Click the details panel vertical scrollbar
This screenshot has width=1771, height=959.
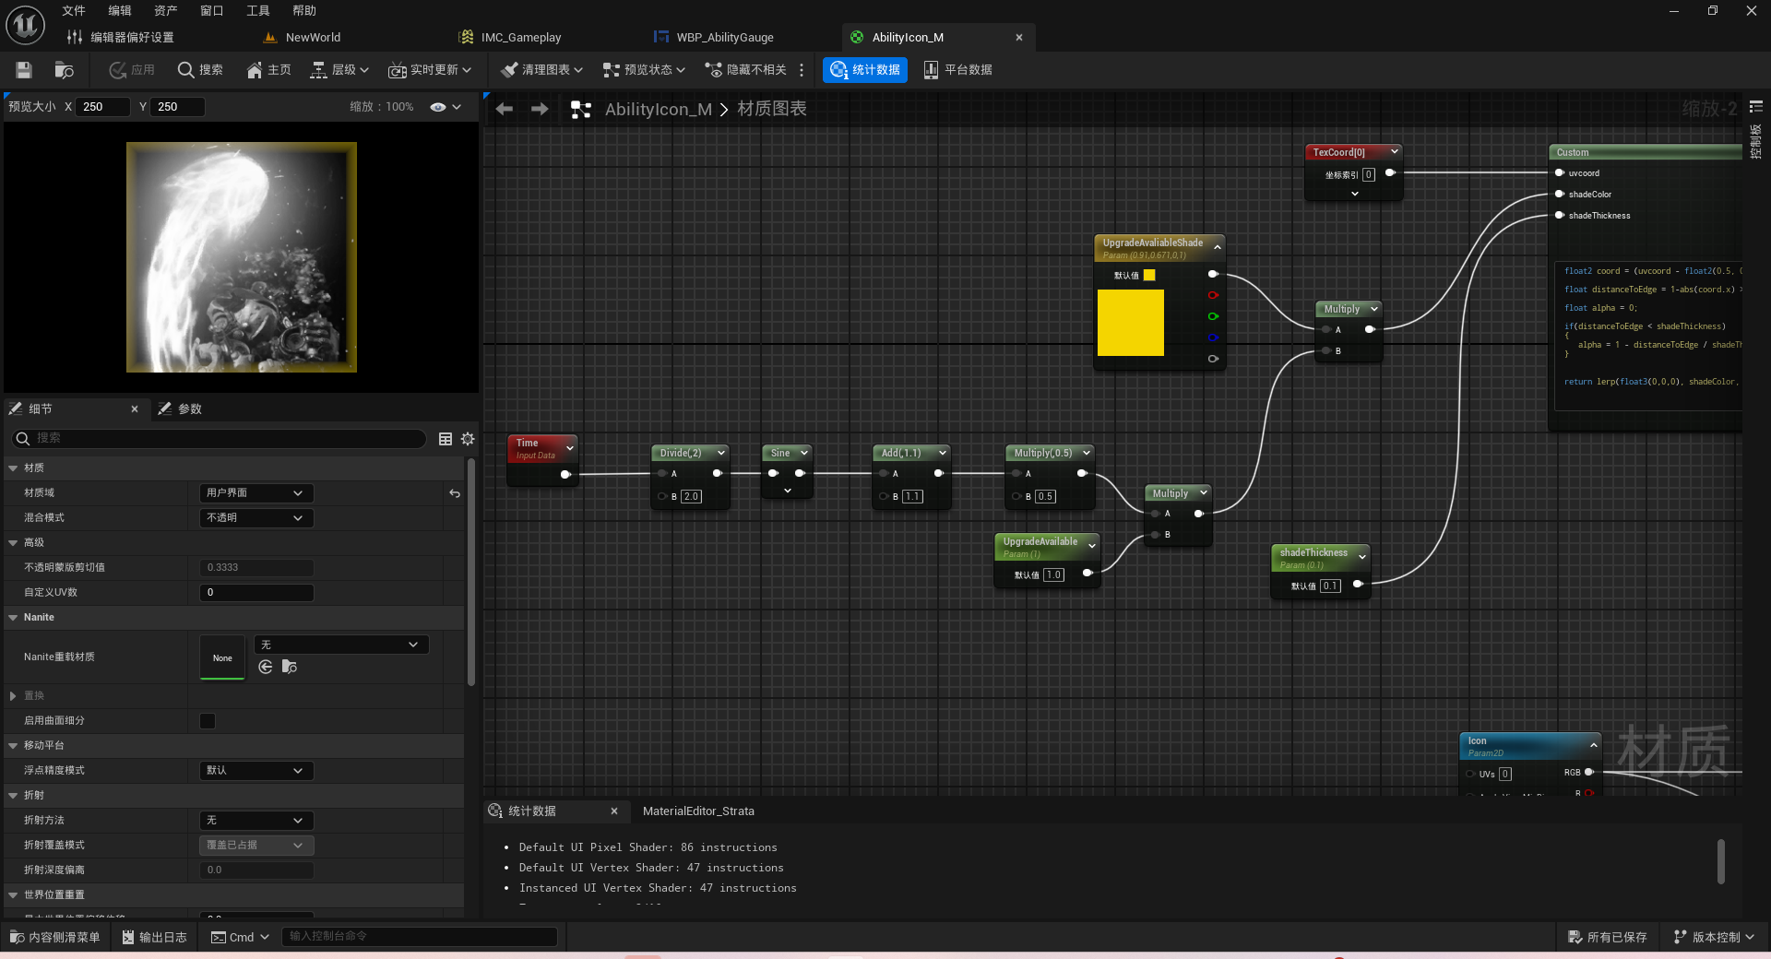pos(470,572)
